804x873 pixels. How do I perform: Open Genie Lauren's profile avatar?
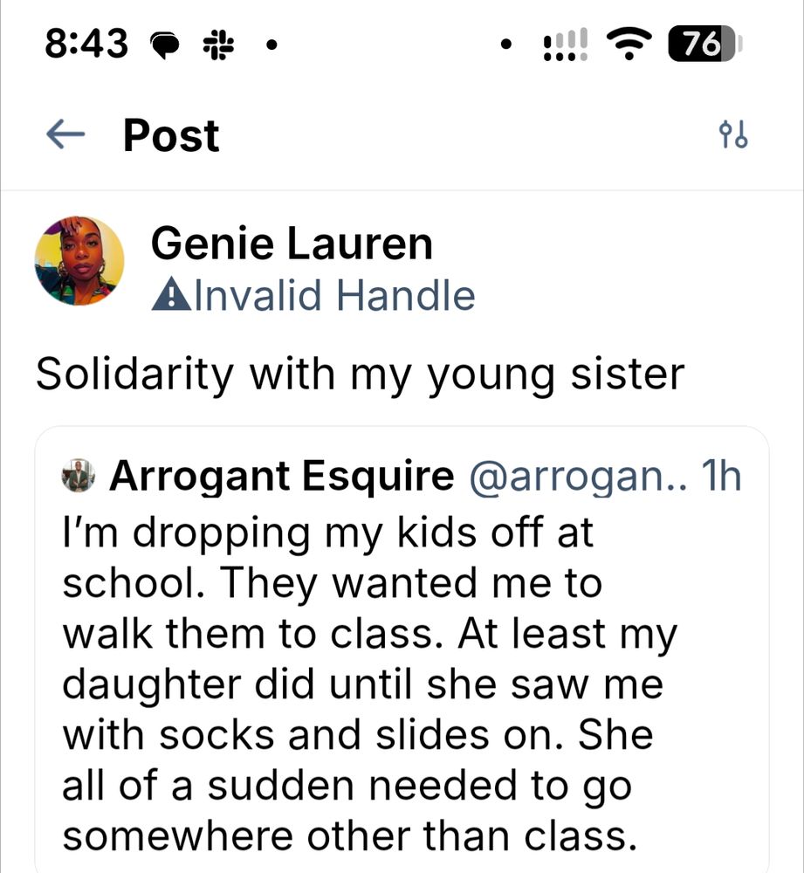pos(79,260)
